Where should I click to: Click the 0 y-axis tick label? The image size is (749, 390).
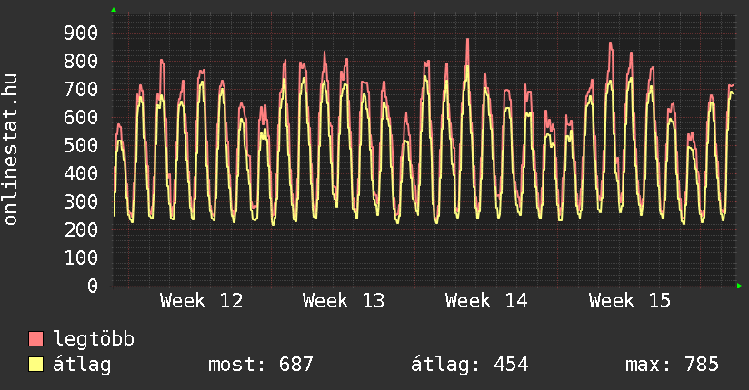[93, 286]
